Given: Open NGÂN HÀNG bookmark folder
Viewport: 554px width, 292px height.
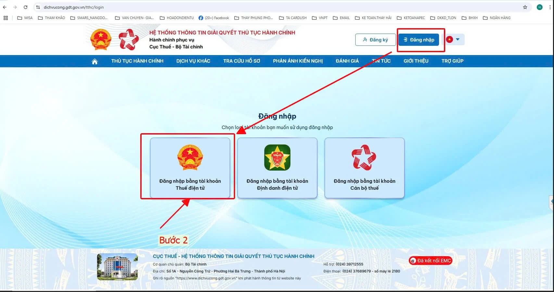Looking at the screenshot, I should [497, 18].
